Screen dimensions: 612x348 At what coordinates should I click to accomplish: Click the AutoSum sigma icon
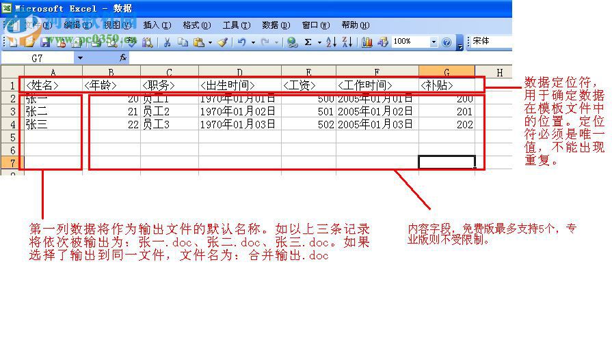(308, 42)
